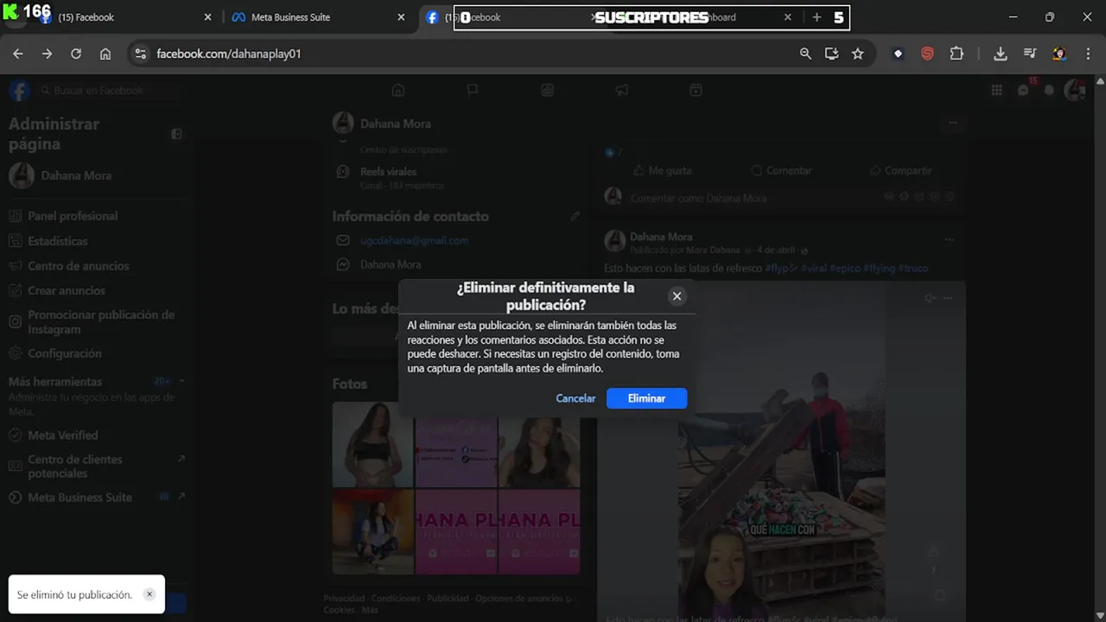Screen dimensions: 1106x622
Task: Click the ugcdahana@gmail.com email link
Action: click(414, 240)
